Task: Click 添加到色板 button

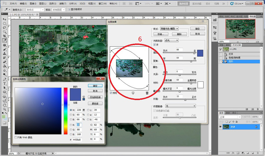Action: point(95,97)
